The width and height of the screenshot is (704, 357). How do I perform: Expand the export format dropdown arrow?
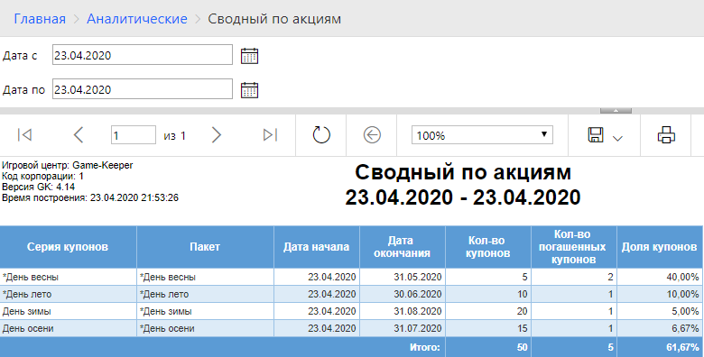(617, 138)
